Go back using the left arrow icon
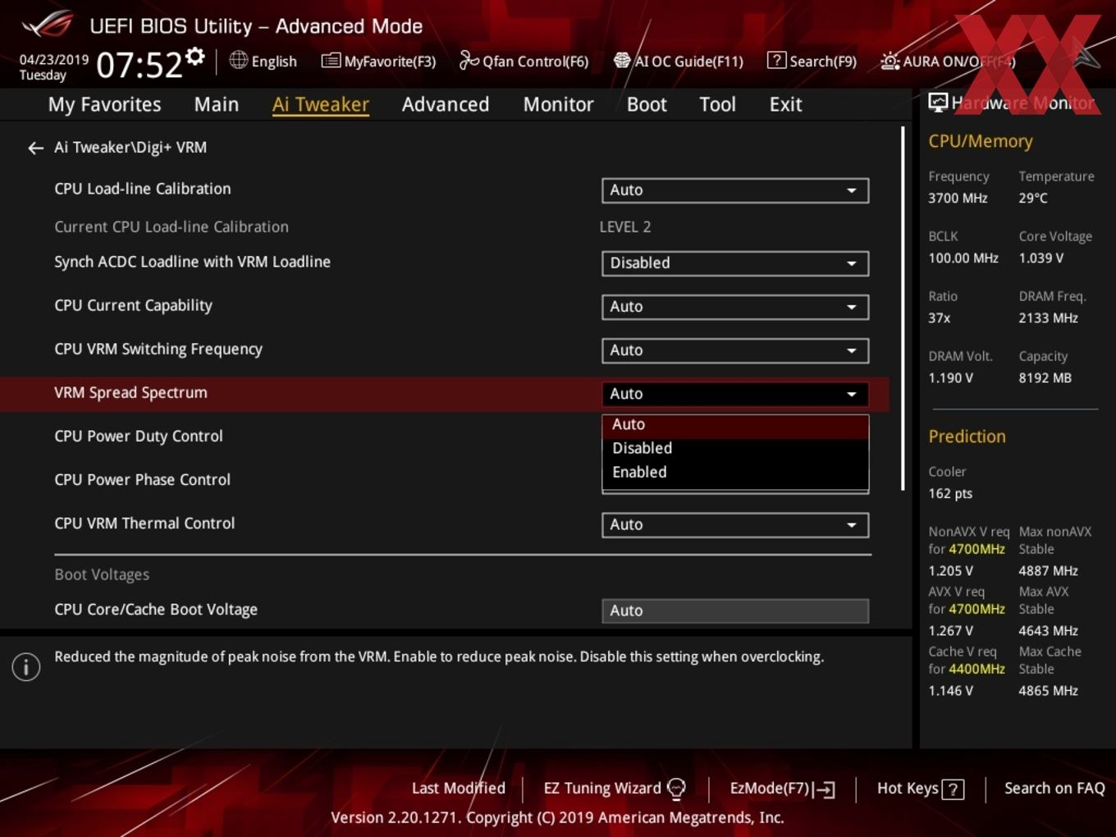The height and width of the screenshot is (837, 1116). pos(35,148)
